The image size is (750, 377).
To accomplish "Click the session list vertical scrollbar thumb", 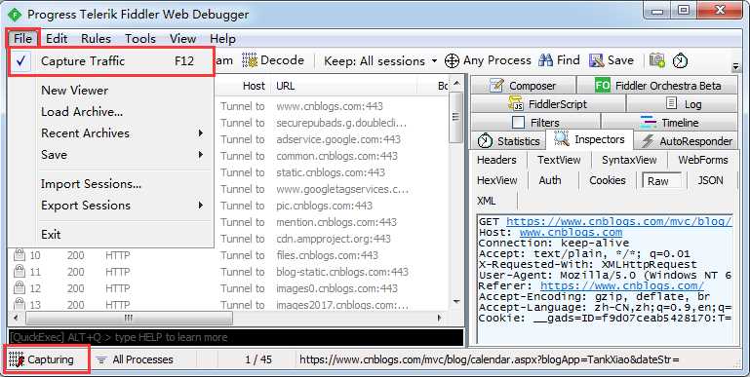I will (x=455, y=118).
